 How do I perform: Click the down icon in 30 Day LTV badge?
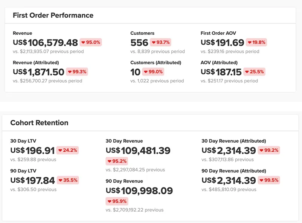click(x=60, y=151)
